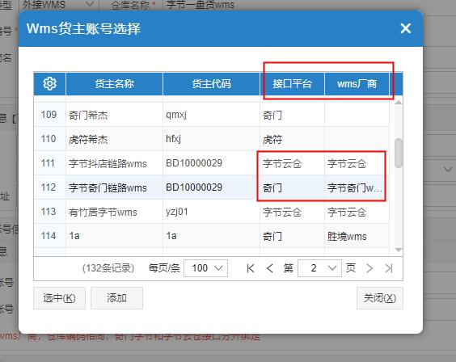456x362 pixels.
Task: Click the scrollbar up arrow in table
Action: pyautogui.click(x=399, y=103)
